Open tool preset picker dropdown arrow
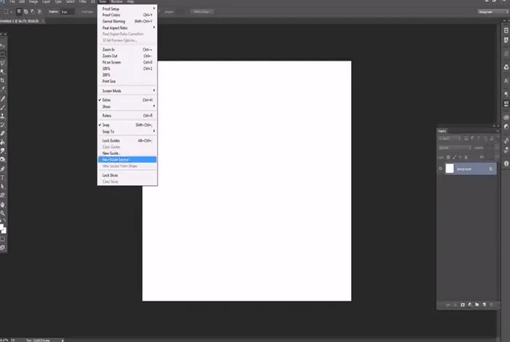 point(11,12)
